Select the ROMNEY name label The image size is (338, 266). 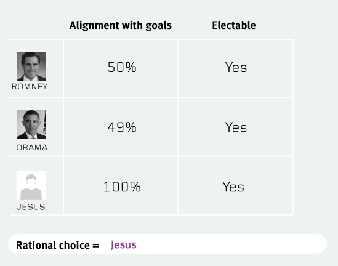click(30, 87)
